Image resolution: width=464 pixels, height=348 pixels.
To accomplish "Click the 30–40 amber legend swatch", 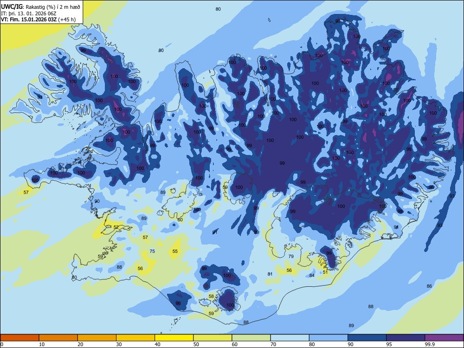I will 135,338.
